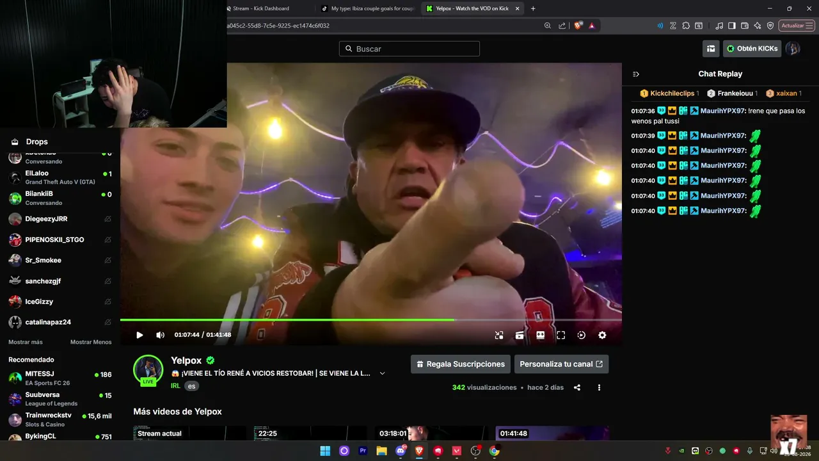Click Mostrar Menos in sidebar
The image size is (819, 461).
(x=91, y=342)
